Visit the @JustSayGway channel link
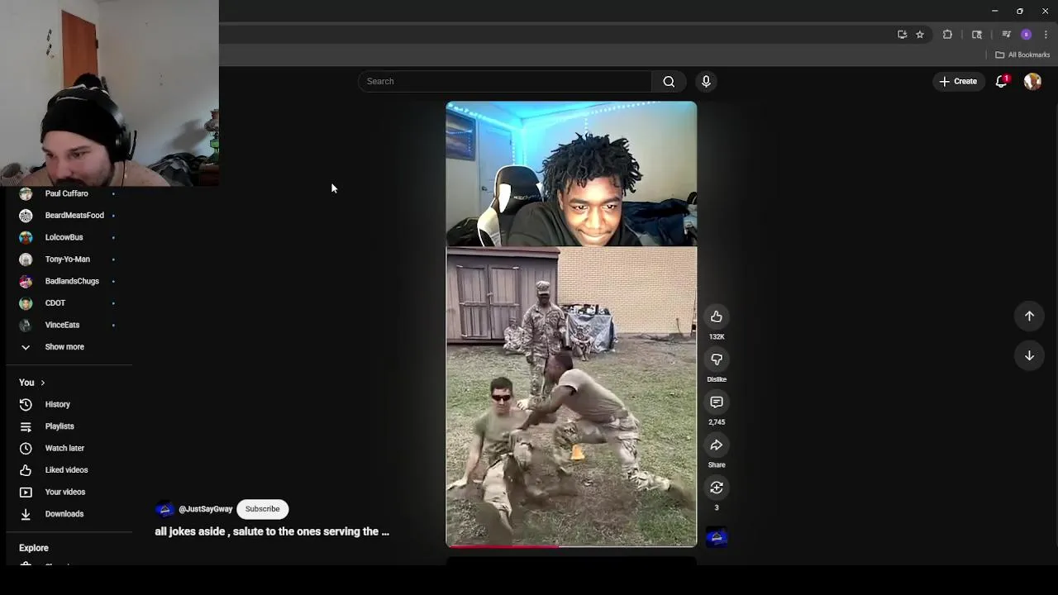This screenshot has width=1058, height=595. click(x=206, y=509)
